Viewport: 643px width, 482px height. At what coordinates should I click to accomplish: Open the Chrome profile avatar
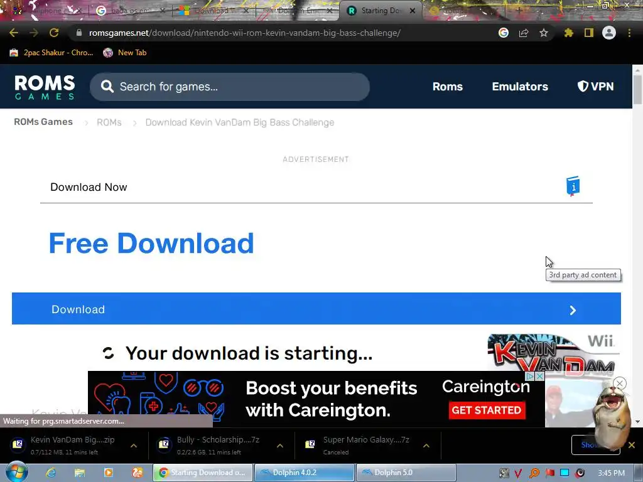tap(609, 33)
